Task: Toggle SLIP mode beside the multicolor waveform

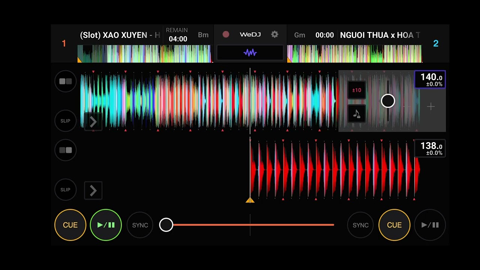Action: (66, 121)
